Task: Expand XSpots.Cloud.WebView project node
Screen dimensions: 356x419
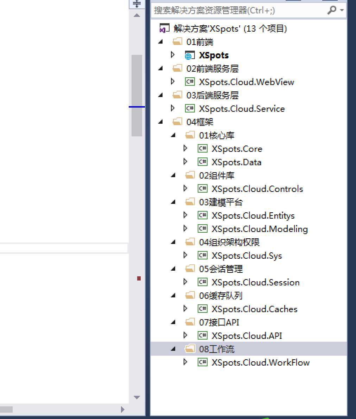Action: click(x=173, y=82)
